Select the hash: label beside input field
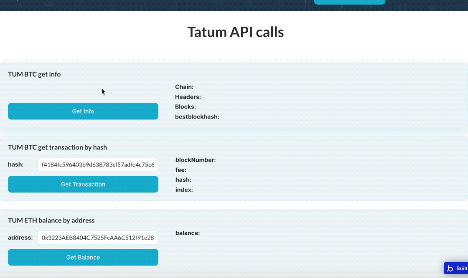The height and width of the screenshot is (278, 468). pos(16,164)
